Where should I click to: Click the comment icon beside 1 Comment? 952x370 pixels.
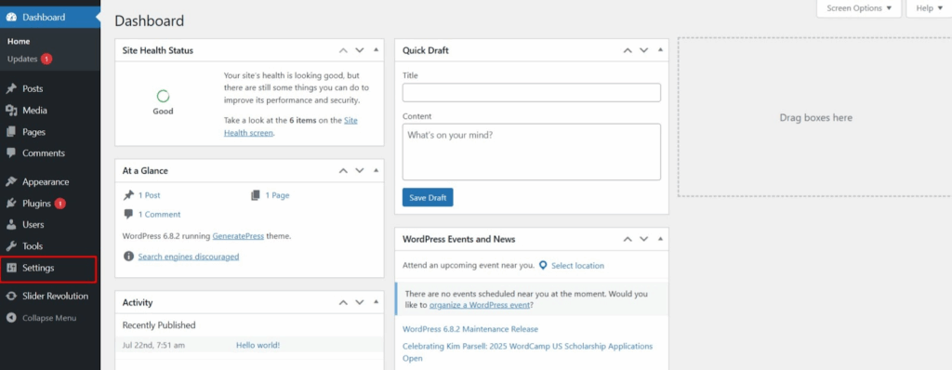128,215
